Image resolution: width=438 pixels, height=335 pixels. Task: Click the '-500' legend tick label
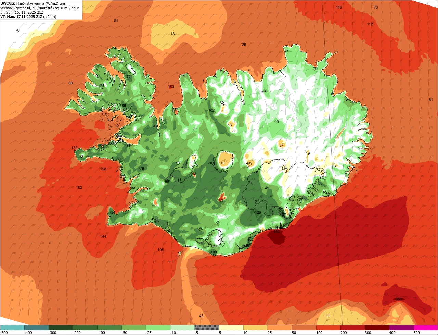4,333
